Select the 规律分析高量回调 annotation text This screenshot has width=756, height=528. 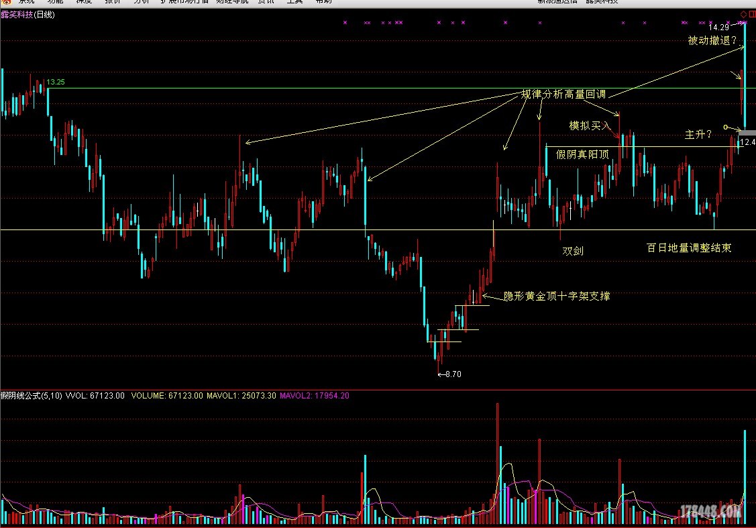coord(563,95)
